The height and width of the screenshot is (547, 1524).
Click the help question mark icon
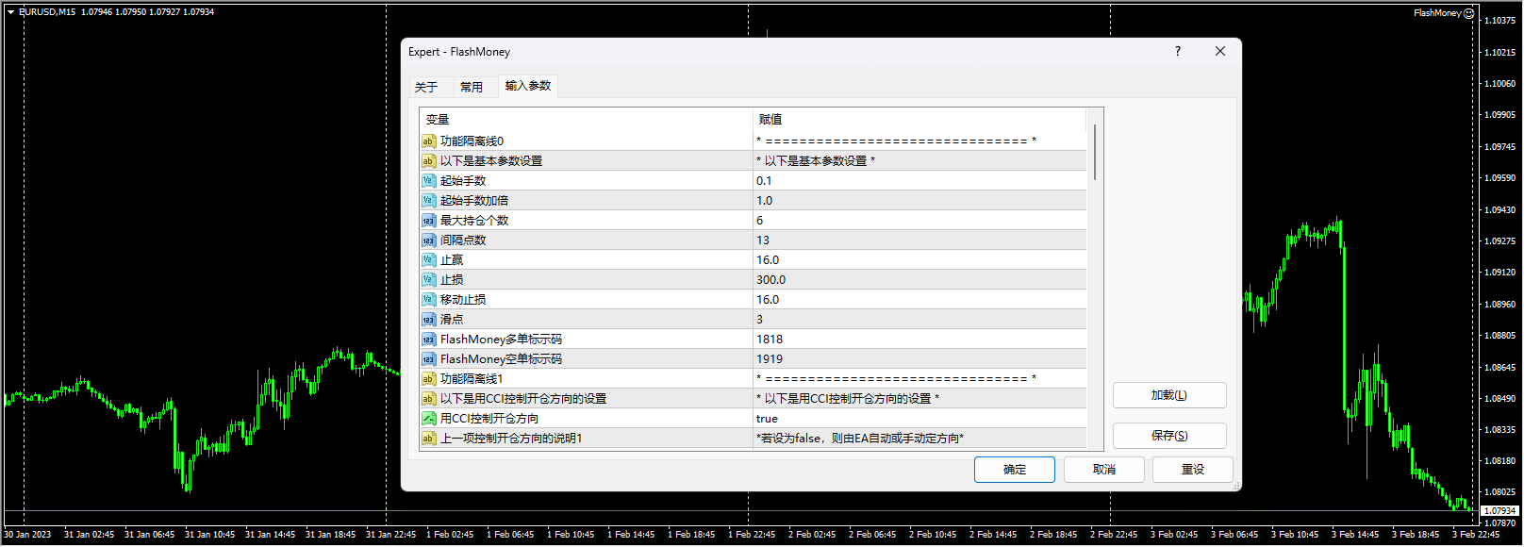coord(1177,52)
